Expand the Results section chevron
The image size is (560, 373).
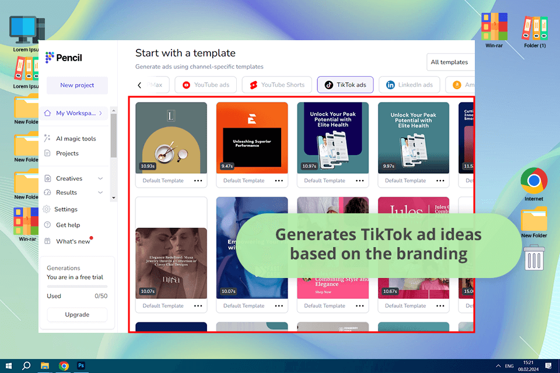pyautogui.click(x=100, y=192)
